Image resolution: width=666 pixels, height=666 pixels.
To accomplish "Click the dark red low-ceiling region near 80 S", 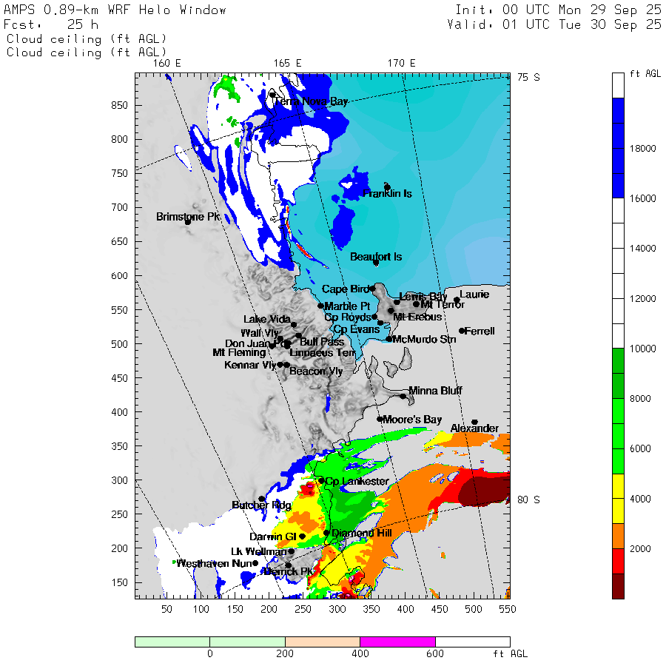I will pyautogui.click(x=483, y=491).
